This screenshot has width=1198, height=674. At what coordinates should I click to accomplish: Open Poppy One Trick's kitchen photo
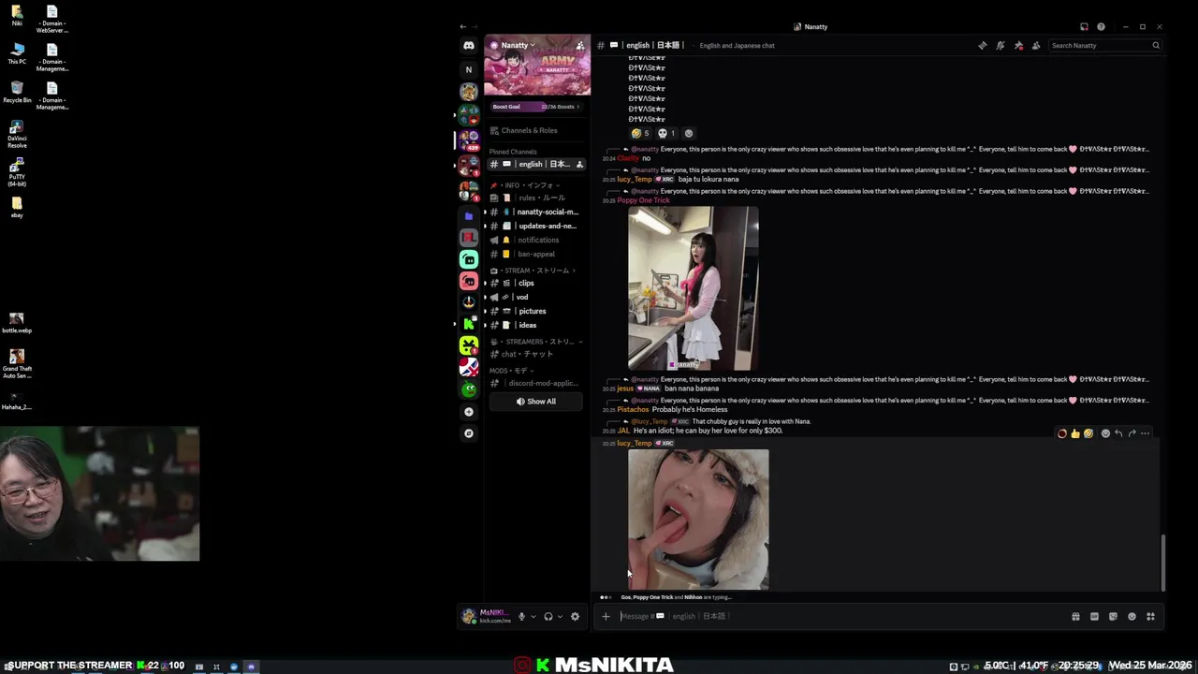pyautogui.click(x=694, y=288)
